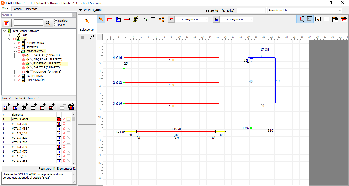Select the Plano radio button

(x=56, y=25)
